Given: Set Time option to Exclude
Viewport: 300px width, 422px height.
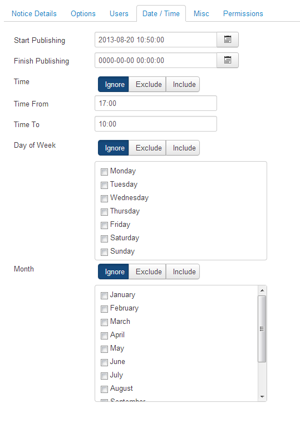Looking at the screenshot, I should (x=147, y=84).
